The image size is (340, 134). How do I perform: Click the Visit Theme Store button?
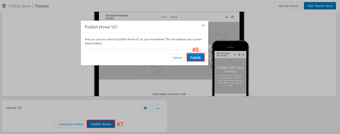(320, 6)
